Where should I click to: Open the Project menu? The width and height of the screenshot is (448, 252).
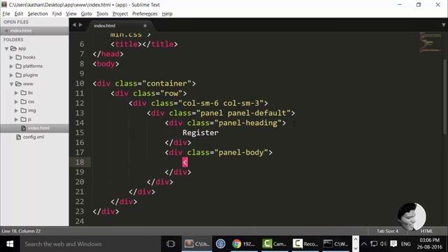120,14
